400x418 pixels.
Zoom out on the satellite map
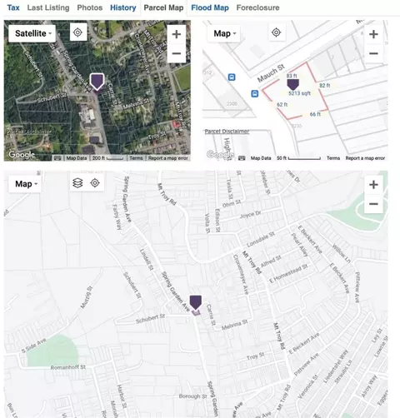click(177, 53)
